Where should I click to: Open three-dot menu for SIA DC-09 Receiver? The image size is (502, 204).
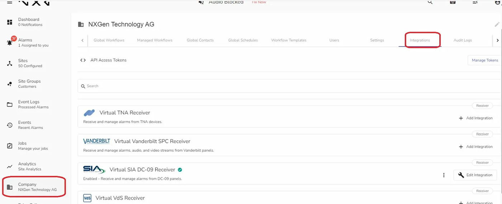coord(444,175)
